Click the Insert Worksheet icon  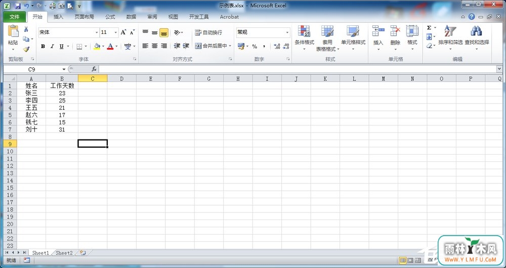click(x=83, y=253)
